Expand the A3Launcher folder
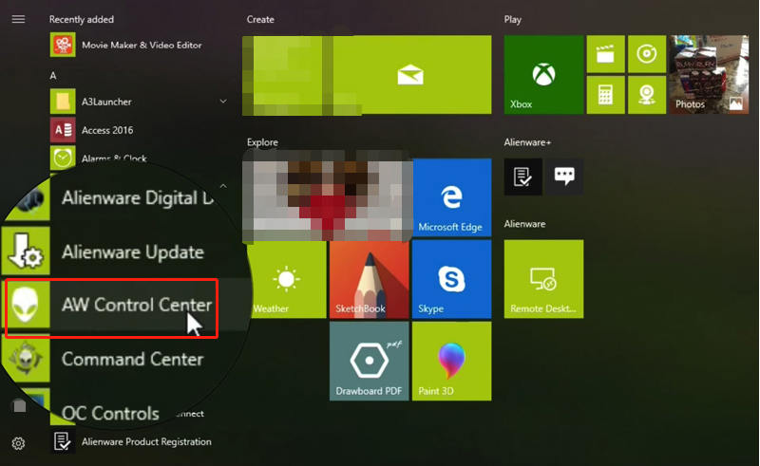 click(223, 102)
